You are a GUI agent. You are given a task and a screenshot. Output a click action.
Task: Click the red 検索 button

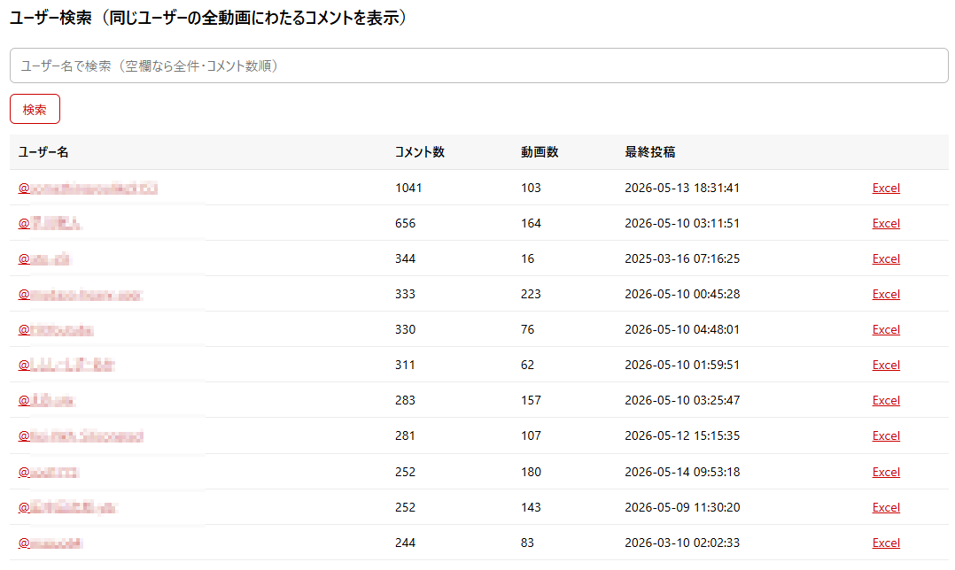click(35, 109)
